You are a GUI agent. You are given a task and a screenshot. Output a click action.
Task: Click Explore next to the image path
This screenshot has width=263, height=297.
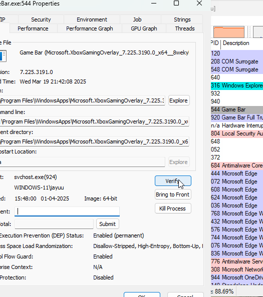pyautogui.click(x=179, y=100)
